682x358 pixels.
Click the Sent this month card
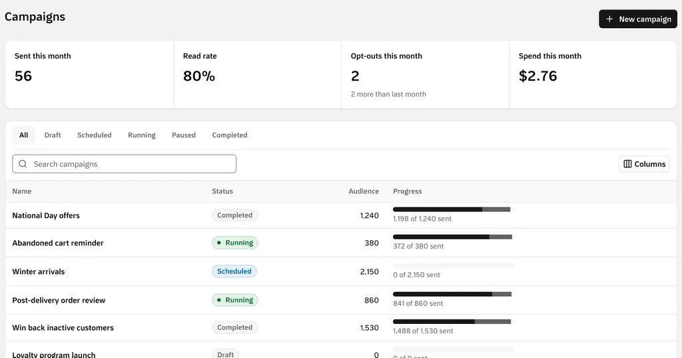click(x=90, y=75)
